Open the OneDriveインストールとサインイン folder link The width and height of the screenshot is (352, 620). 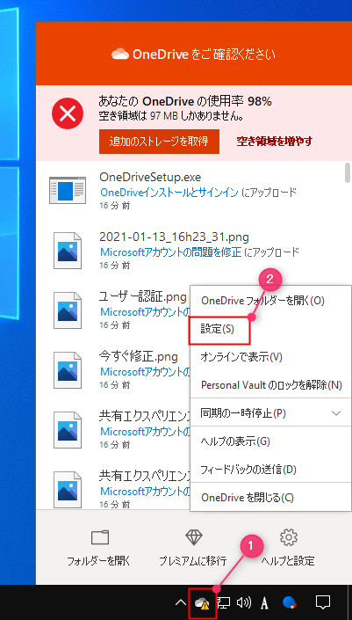(169, 193)
